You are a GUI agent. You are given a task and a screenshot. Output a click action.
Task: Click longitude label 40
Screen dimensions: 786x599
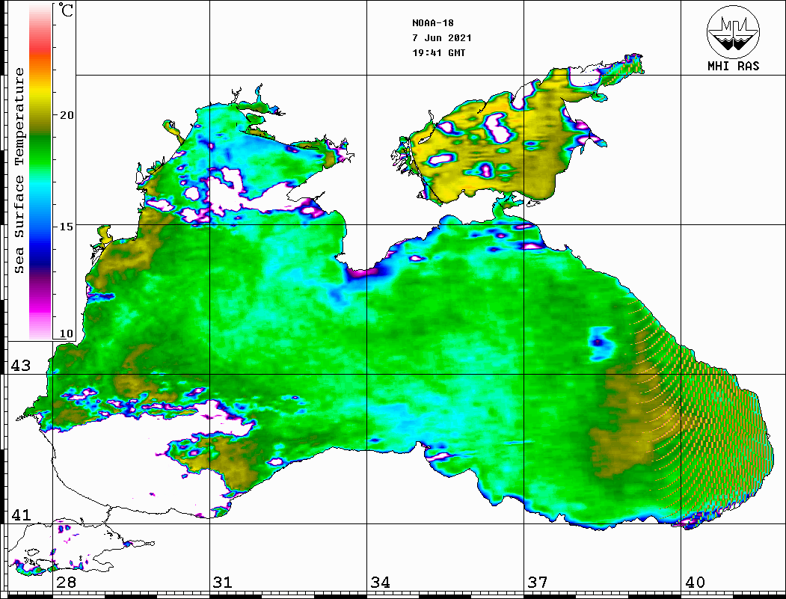pos(695,583)
